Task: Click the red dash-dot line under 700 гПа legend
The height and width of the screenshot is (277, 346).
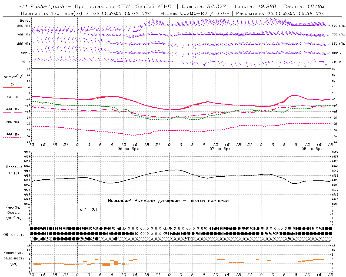Action: tap(12, 125)
